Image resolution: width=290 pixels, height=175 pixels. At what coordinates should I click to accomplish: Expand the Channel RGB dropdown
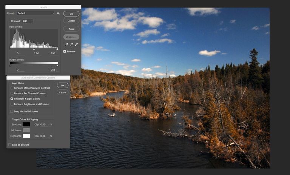(x=28, y=21)
